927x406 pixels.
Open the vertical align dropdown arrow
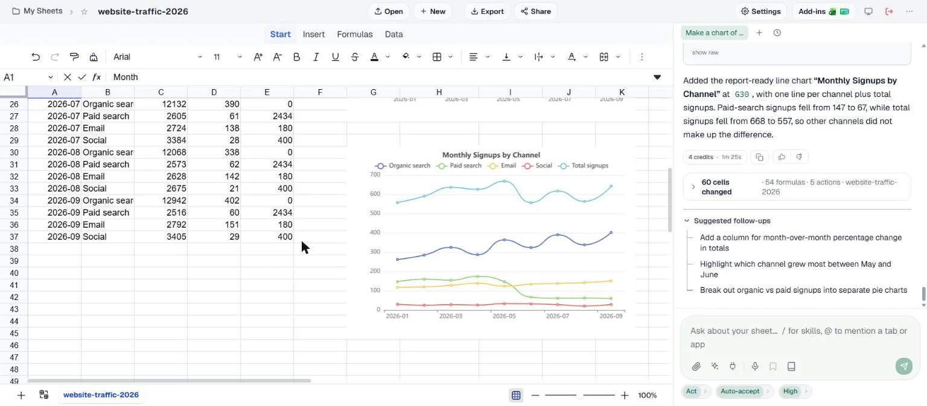coord(520,57)
